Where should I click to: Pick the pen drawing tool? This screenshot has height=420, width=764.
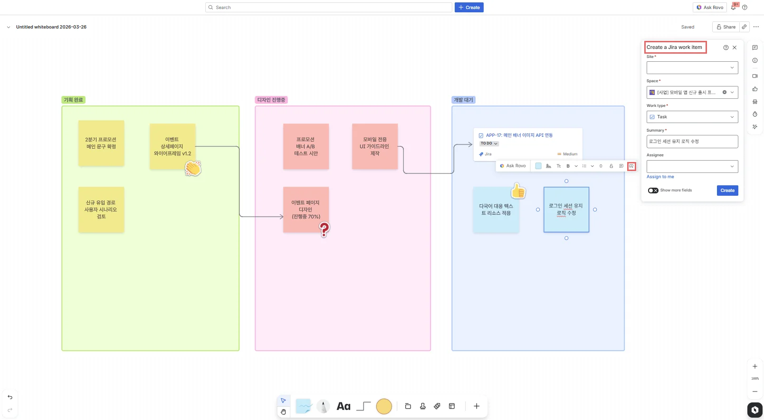tap(323, 406)
